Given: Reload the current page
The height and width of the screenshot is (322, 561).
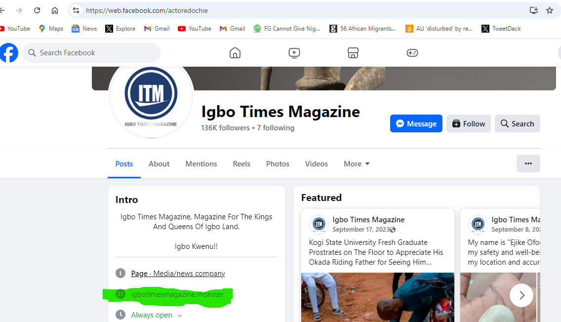Looking at the screenshot, I should coord(37,10).
